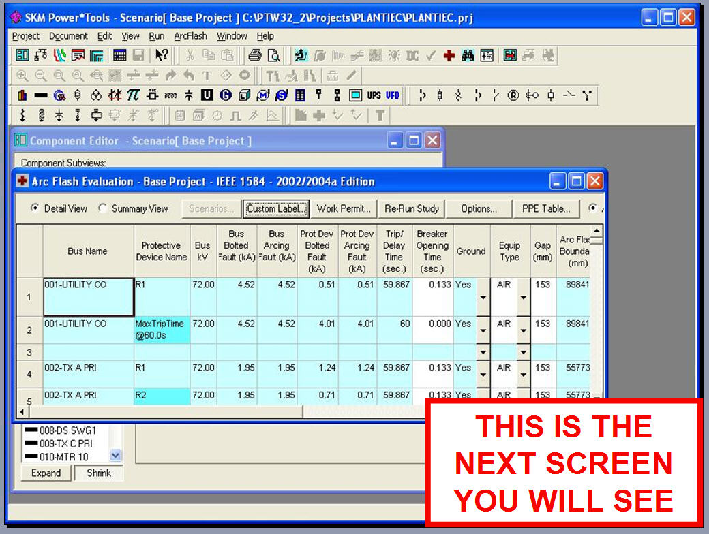
Task: Click the Pi symbol component icon
Action: pyautogui.click(x=134, y=95)
